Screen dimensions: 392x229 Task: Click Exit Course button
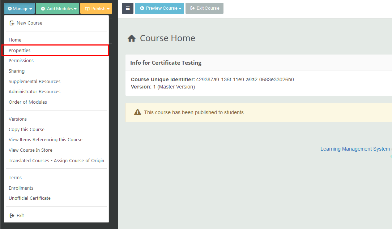(204, 8)
